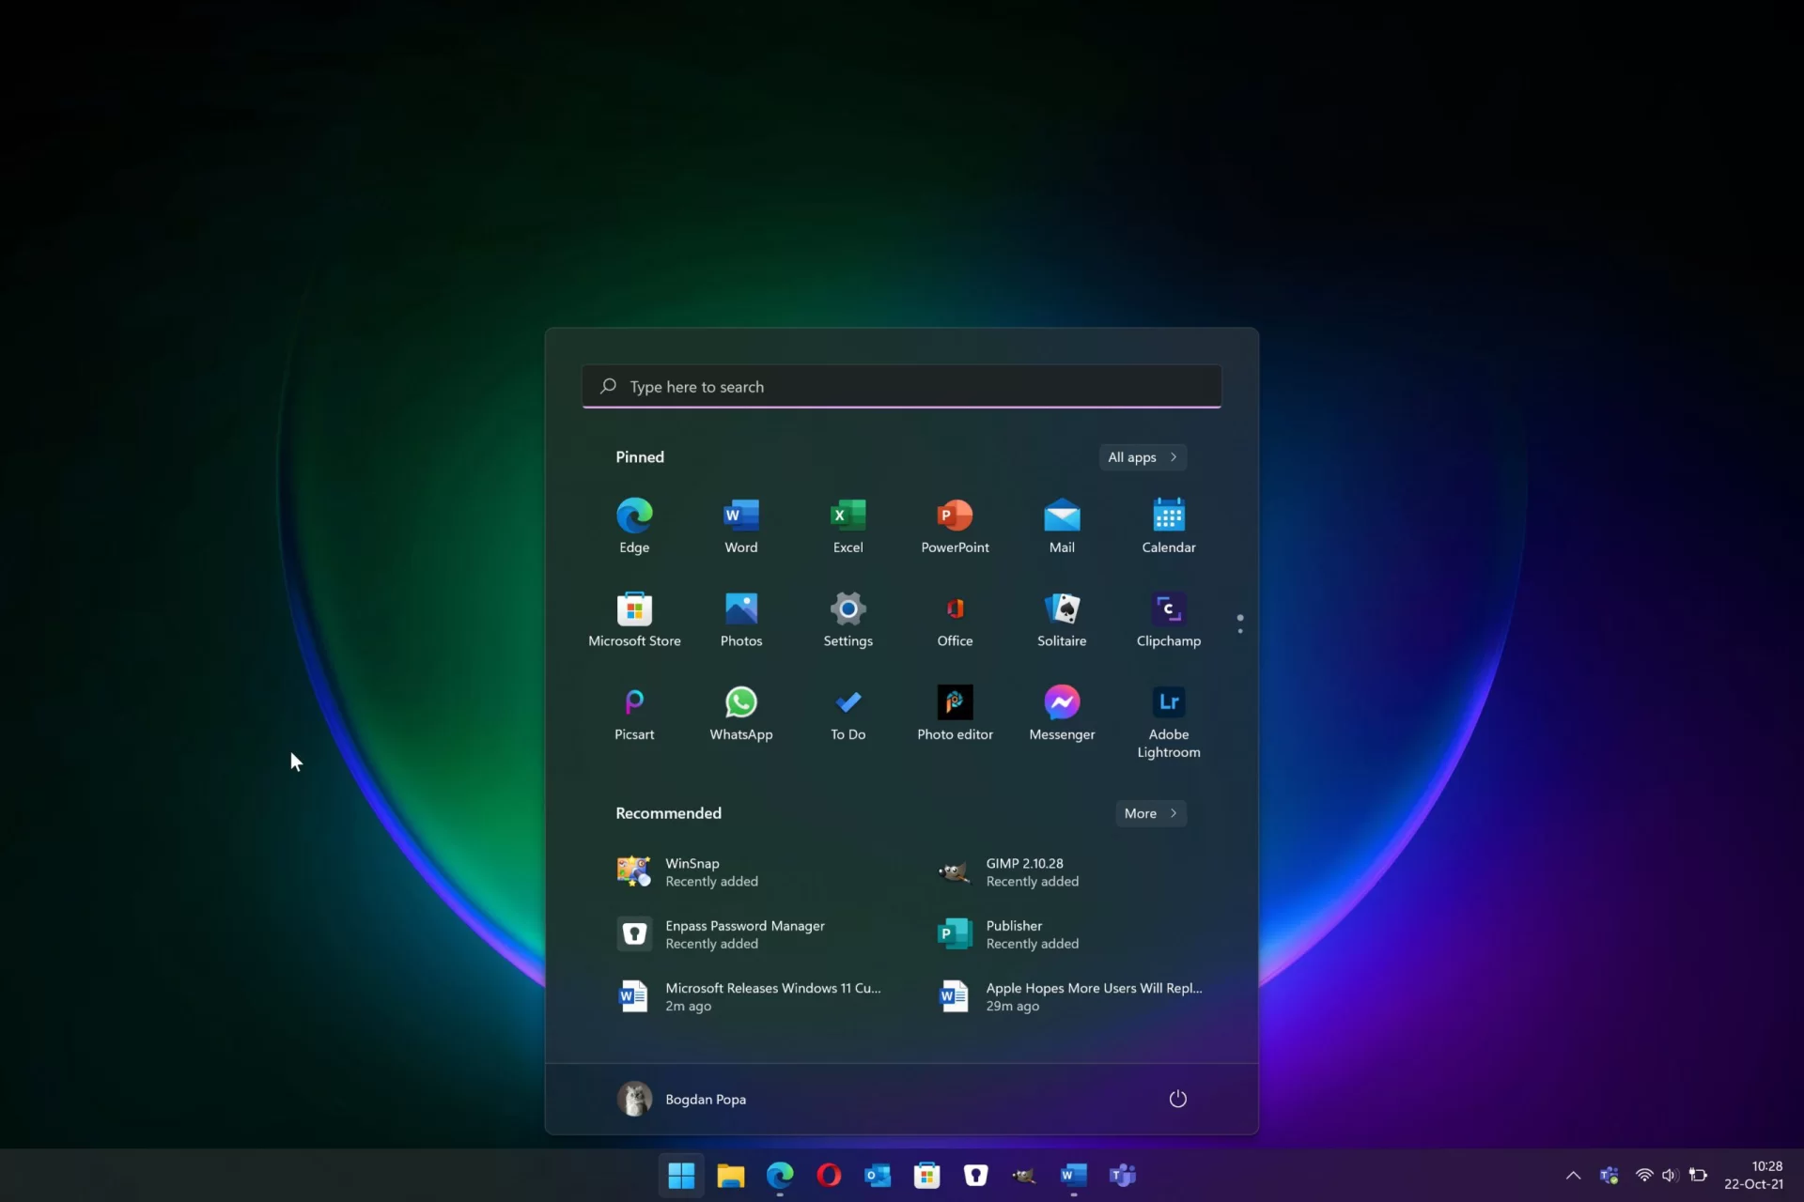Go to next pinned apps page dot
This screenshot has height=1202, width=1804.
click(x=1240, y=631)
